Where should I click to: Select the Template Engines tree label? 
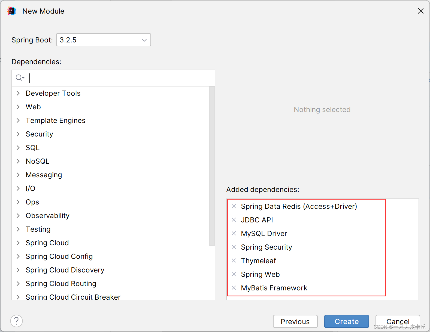56,120
